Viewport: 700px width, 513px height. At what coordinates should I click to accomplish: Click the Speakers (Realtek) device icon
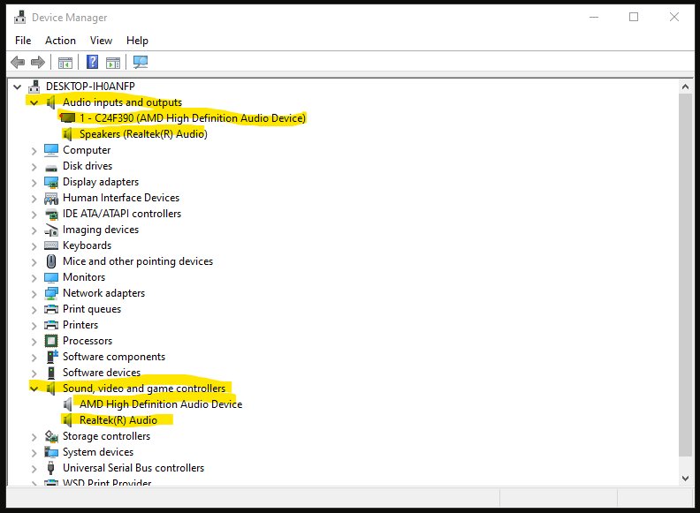67,134
